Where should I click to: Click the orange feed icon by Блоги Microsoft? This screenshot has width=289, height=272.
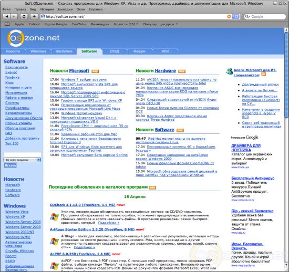point(264,74)
